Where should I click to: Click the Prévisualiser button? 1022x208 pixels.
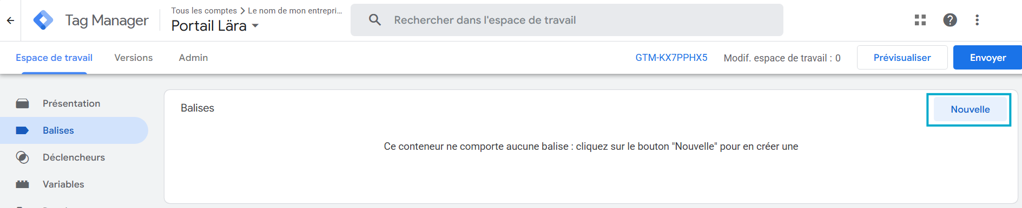pos(902,58)
